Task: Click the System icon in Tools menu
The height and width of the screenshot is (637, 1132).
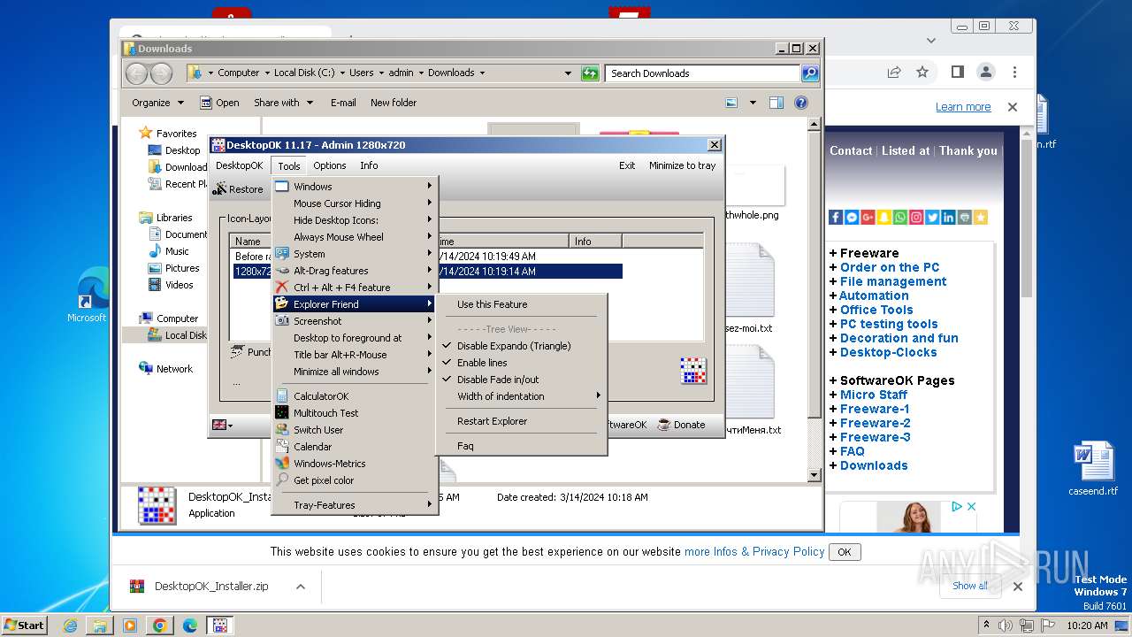Action: (x=281, y=254)
